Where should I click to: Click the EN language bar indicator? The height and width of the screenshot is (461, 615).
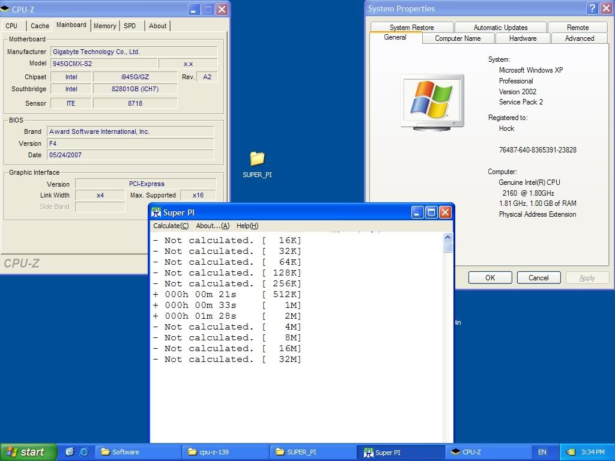pyautogui.click(x=542, y=452)
